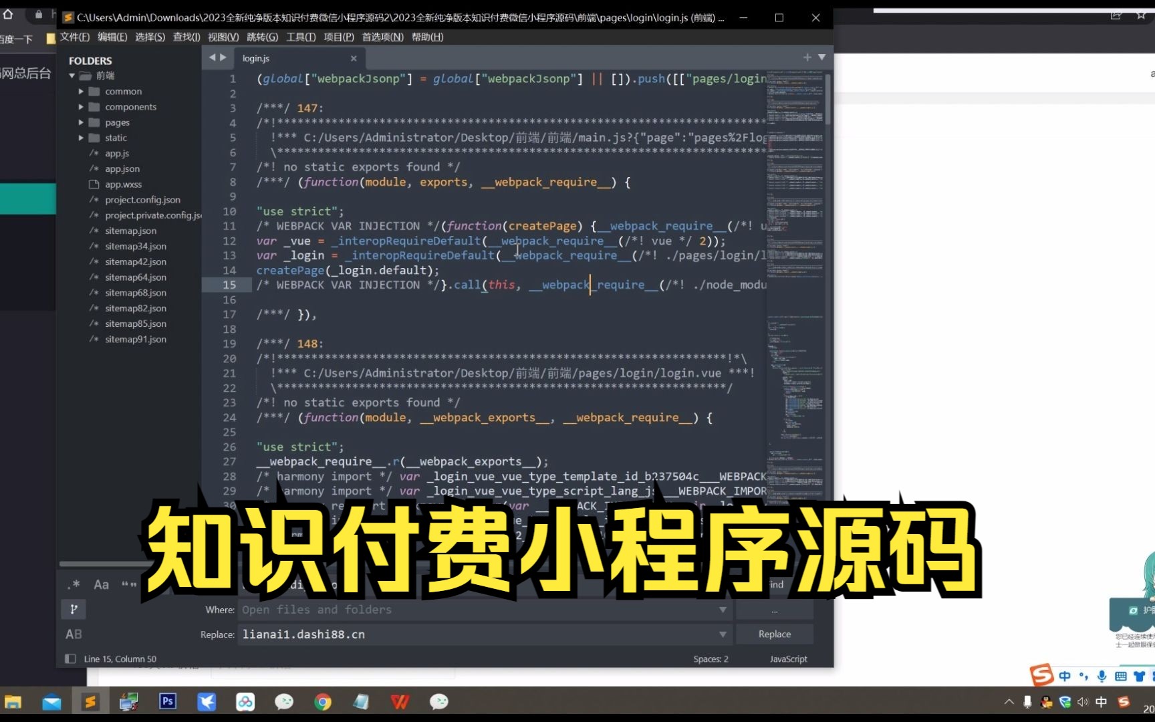Viewport: 1155px width, 722px height.
Task: Open the 工具(T) menu
Action: [x=301, y=37]
